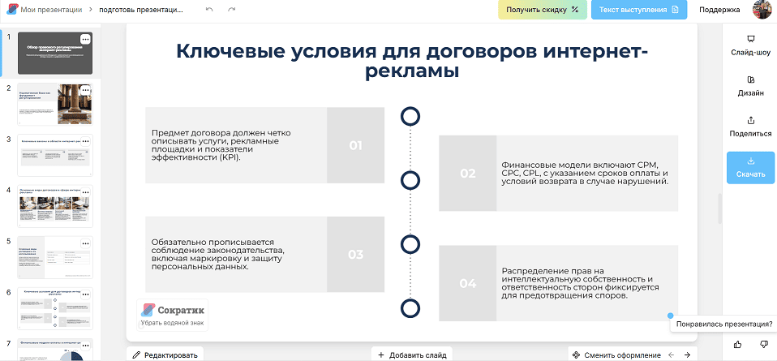Image resolution: width=777 pixels, height=361 pixels.
Task: Select slide 6 thumbnail
Action: point(55,308)
